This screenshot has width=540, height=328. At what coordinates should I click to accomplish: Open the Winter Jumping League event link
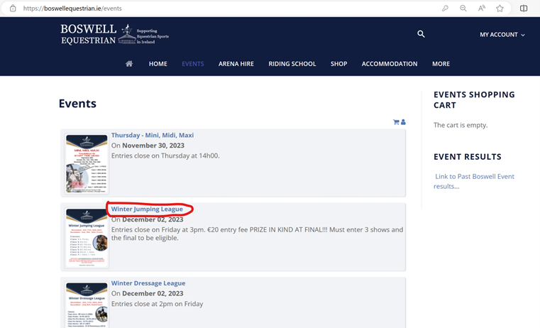point(147,209)
